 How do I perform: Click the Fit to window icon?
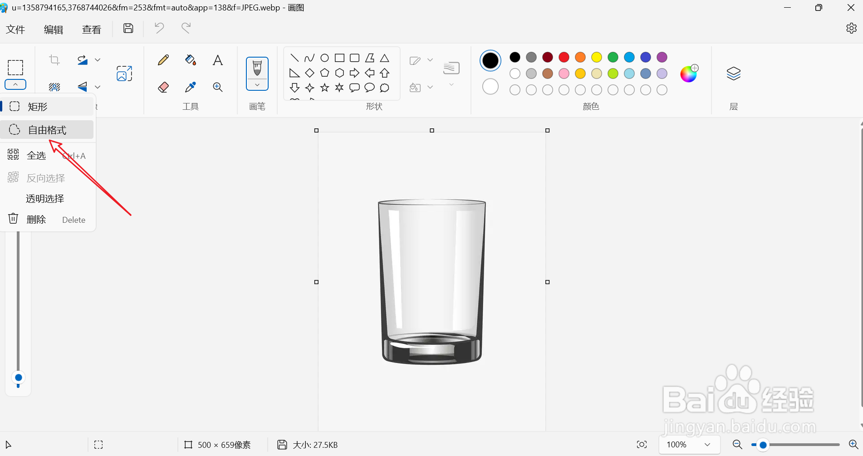tap(642, 445)
